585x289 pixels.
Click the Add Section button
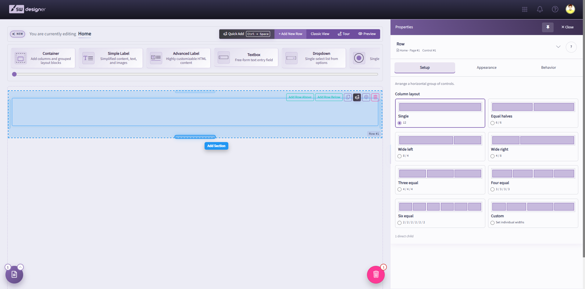(216, 146)
